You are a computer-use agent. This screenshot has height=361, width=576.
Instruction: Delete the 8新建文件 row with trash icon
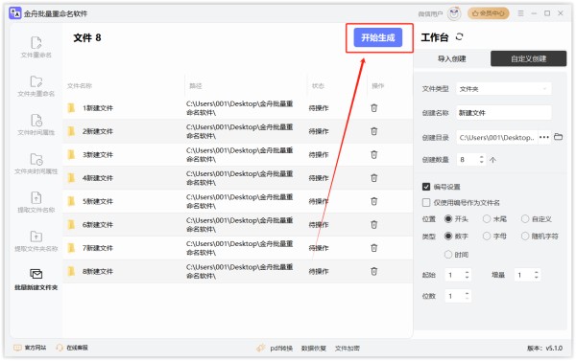pos(374,271)
